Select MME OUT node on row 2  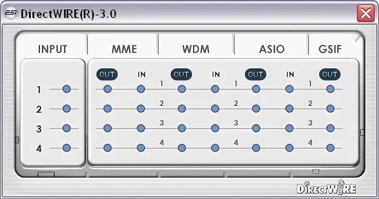point(108,108)
